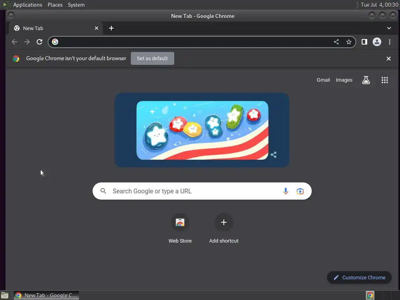Screen dimensions: 400x300
Task: Click the browser back arrow
Action: 14,42
